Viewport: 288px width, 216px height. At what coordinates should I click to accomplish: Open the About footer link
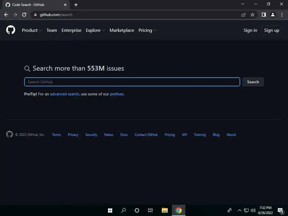pos(231,135)
